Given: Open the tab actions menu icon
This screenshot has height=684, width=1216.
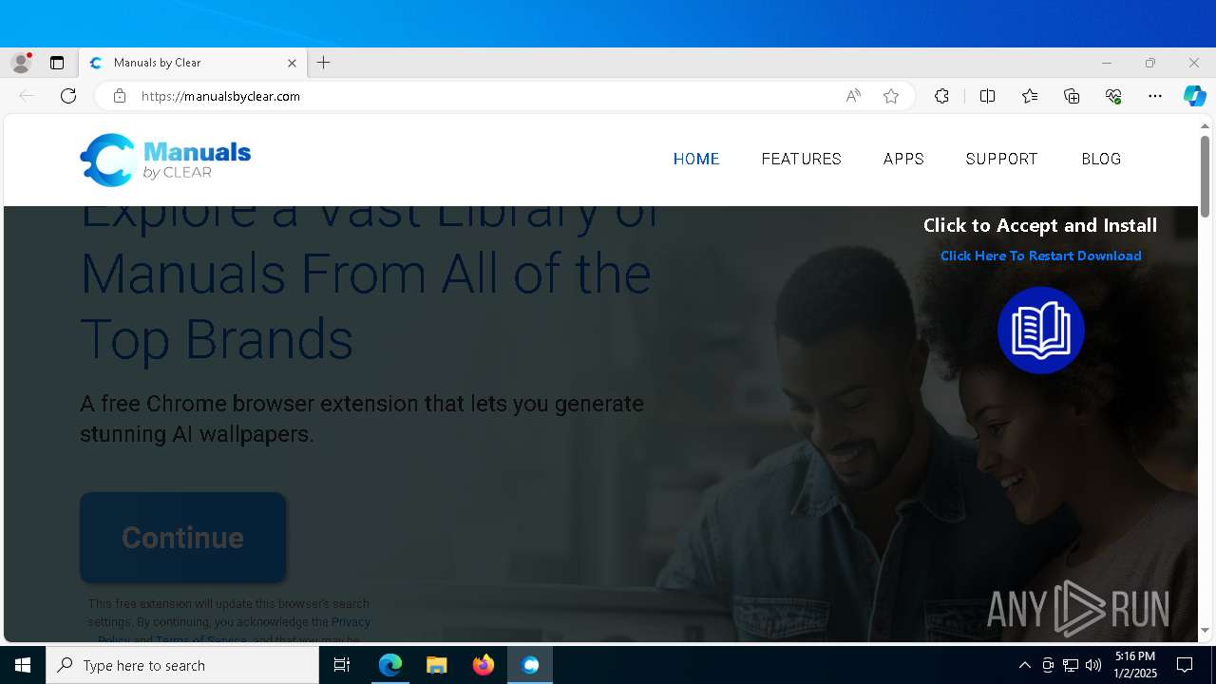Looking at the screenshot, I should tap(57, 63).
